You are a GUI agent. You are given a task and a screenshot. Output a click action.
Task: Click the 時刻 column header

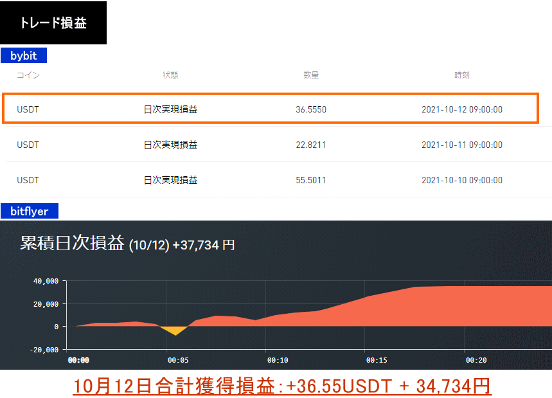[x=461, y=75]
